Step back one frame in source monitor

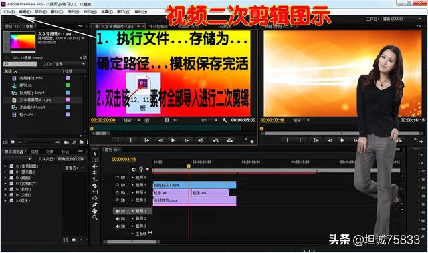click(x=160, y=140)
